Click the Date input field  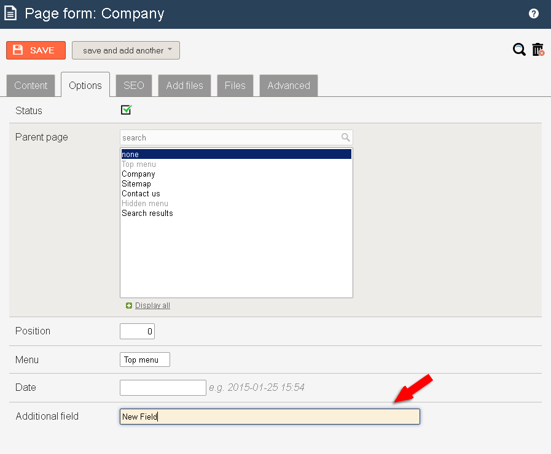(163, 388)
